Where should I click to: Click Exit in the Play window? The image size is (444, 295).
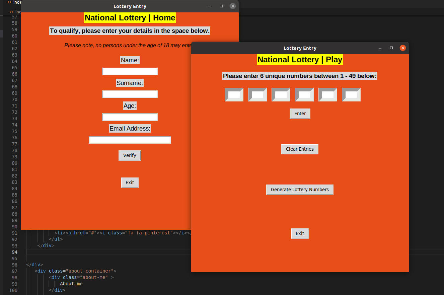(x=300, y=233)
